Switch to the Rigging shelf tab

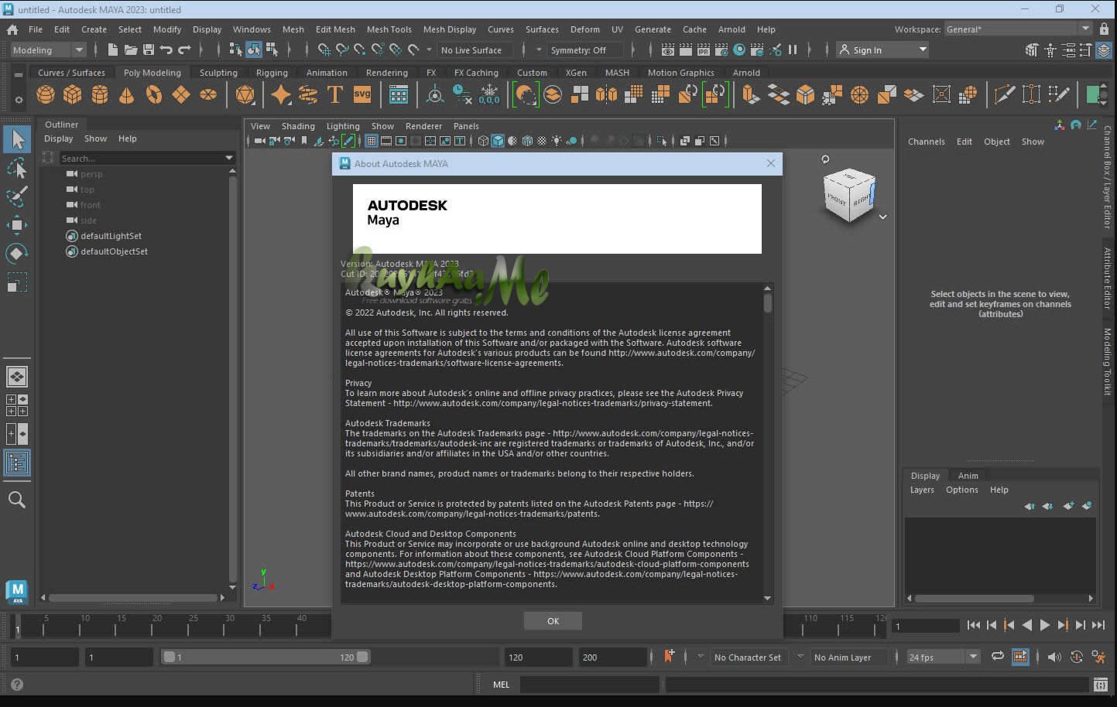(x=272, y=73)
